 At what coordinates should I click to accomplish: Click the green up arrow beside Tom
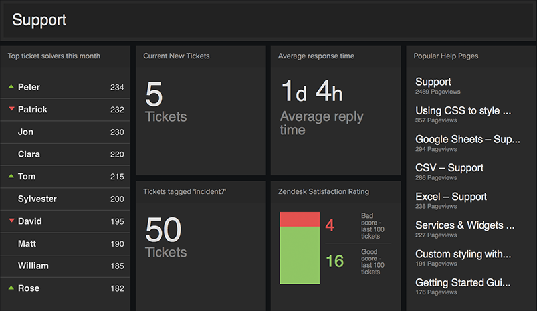11,177
